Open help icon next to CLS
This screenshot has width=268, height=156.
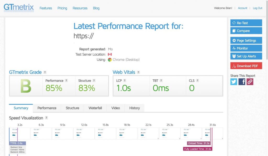point(197,80)
